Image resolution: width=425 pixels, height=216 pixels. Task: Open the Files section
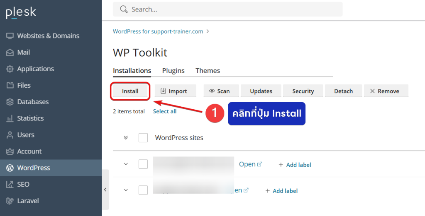tap(24, 85)
